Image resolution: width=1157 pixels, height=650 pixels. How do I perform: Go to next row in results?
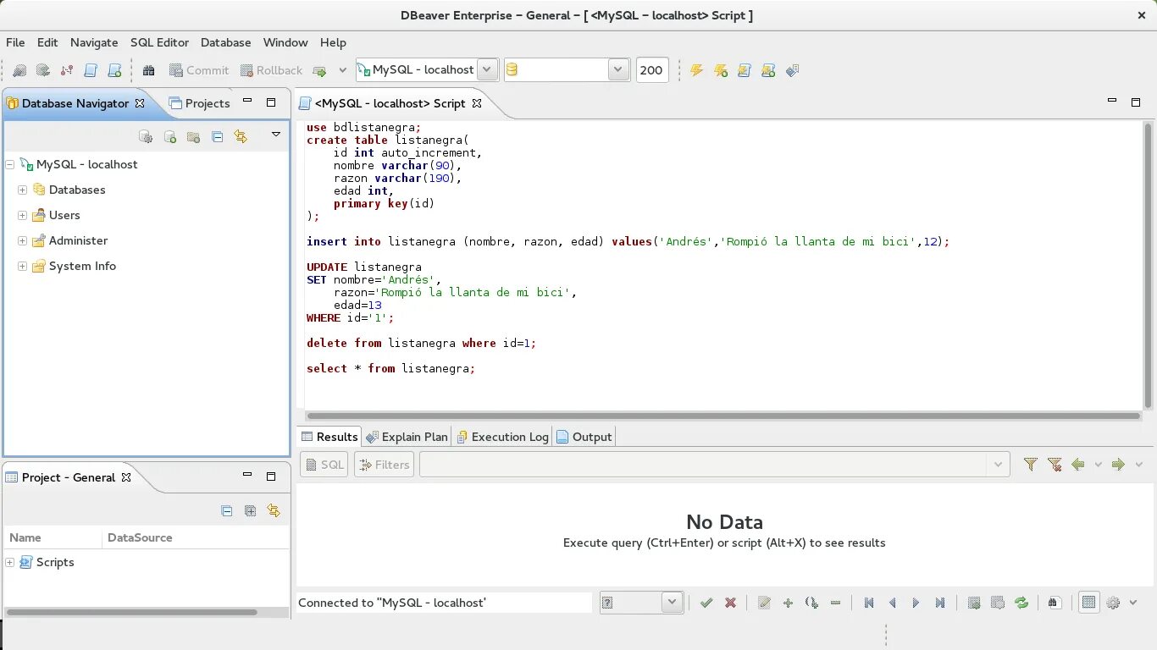click(x=916, y=603)
